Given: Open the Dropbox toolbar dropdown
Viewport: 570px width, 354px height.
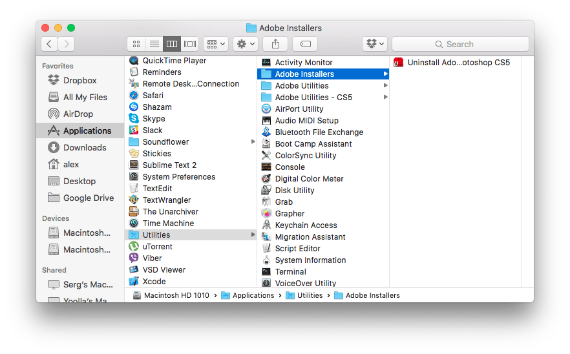Looking at the screenshot, I should (375, 44).
